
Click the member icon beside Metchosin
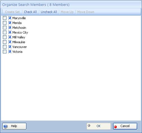pyautogui.click(x=10, y=27)
